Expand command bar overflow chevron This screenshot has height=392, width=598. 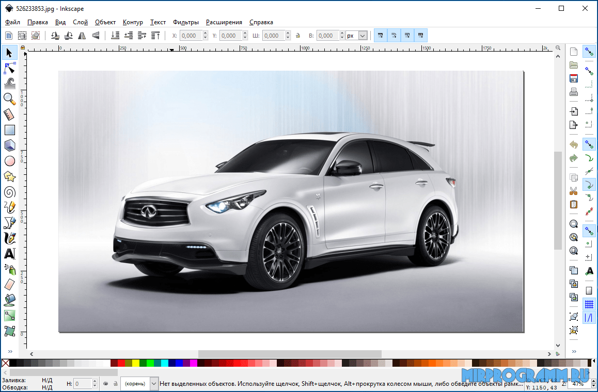(x=574, y=351)
